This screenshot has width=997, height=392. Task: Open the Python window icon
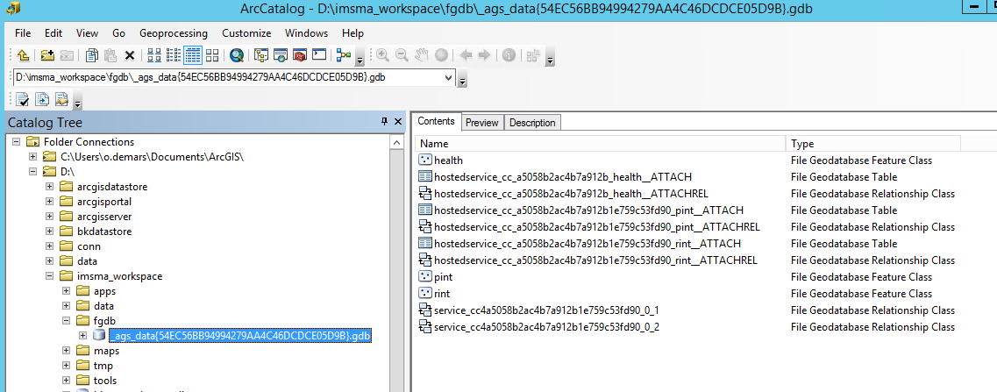click(319, 55)
